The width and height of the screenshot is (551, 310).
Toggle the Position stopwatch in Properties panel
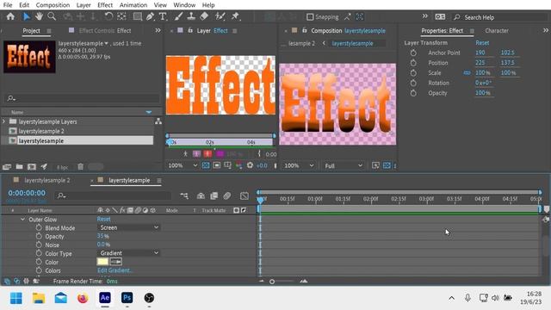point(413,63)
